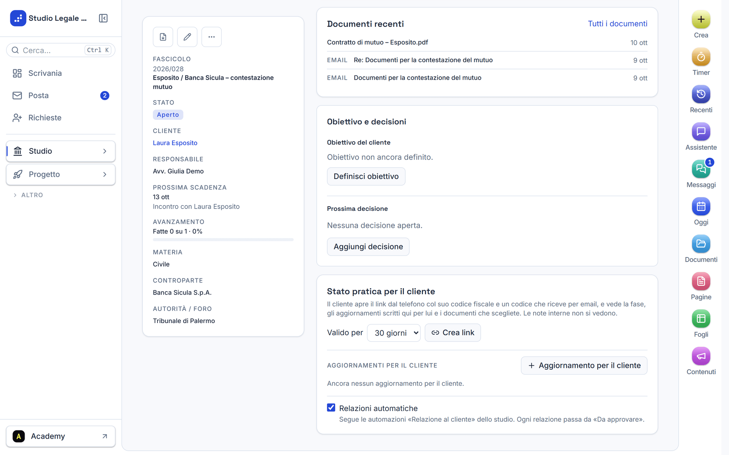Uncheck the Relazioni automatiche checkbox

[x=331, y=408]
